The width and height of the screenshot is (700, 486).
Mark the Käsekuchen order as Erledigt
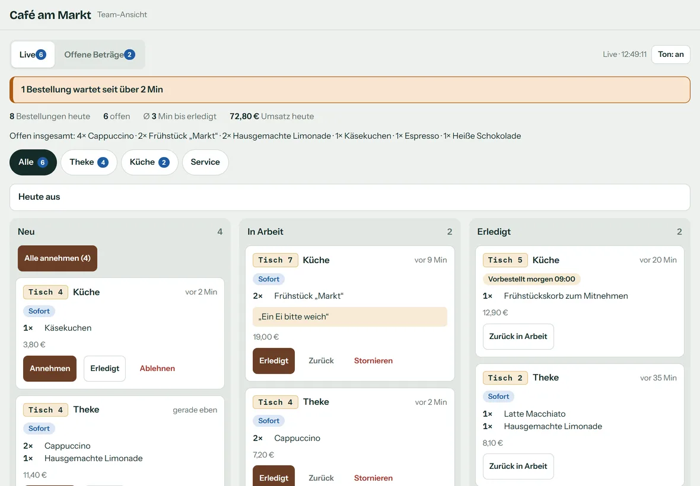click(x=105, y=368)
